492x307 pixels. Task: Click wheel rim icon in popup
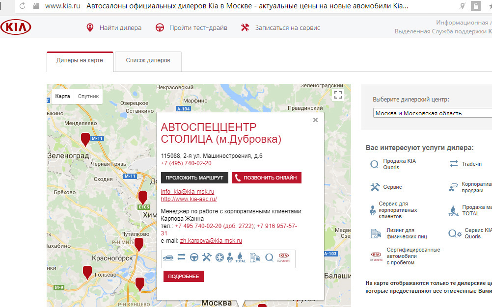(x=219, y=257)
